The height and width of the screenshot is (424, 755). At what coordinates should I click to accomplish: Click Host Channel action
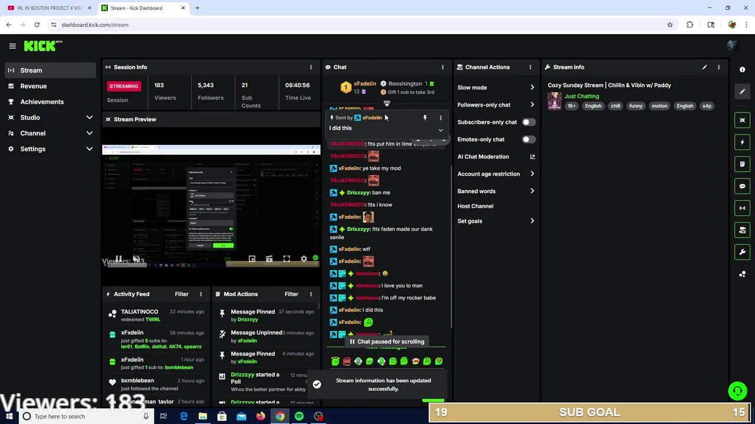(475, 206)
